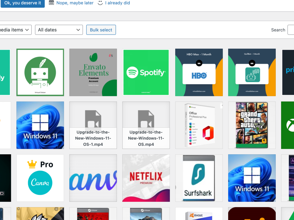294x220 pixels.
Task: Click the share icon on the yellow artwork thumbnail
Action: pos(56,209)
